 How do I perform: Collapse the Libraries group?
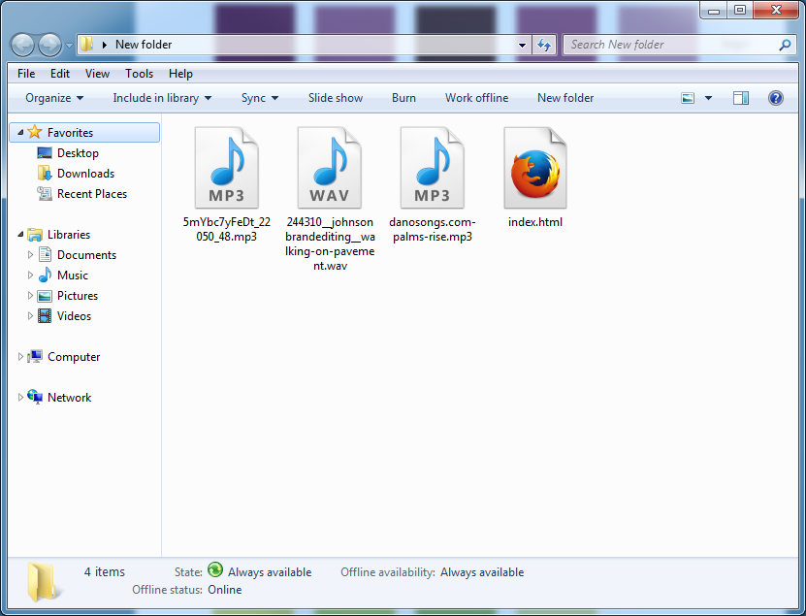[x=20, y=234]
